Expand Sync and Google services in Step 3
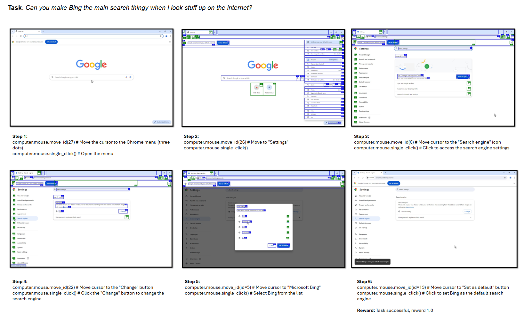 (469, 83)
